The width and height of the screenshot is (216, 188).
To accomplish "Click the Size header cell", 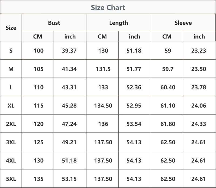I will coord(11,28).
